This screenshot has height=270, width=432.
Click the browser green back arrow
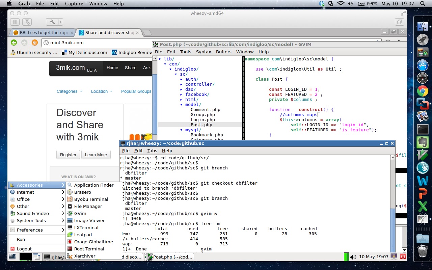14,43
